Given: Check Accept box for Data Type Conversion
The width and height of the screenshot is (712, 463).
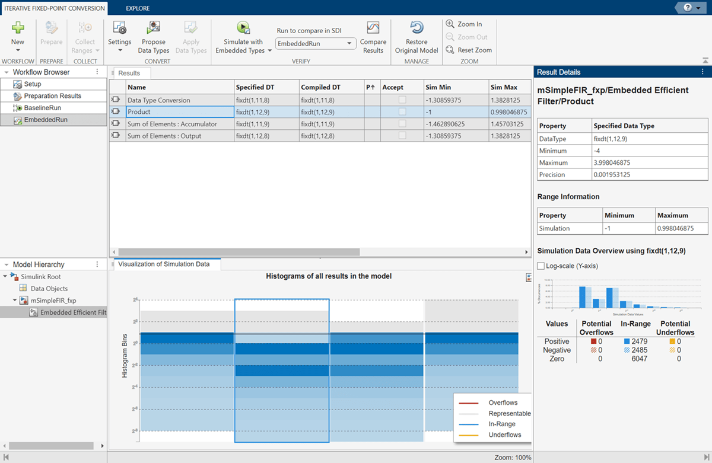Looking at the screenshot, I should (x=402, y=100).
